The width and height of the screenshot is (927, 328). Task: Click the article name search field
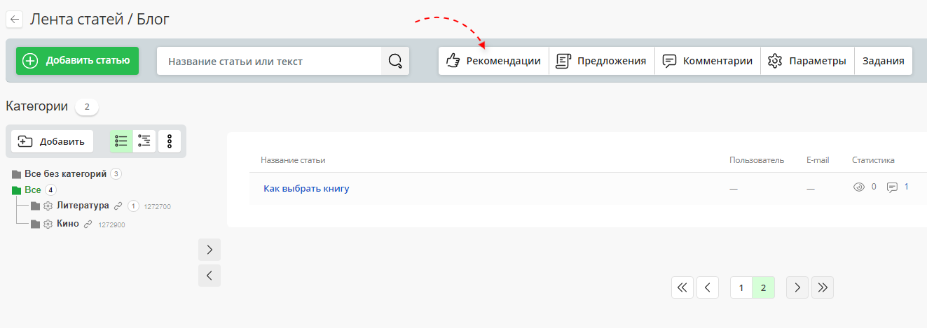pyautogui.click(x=270, y=61)
